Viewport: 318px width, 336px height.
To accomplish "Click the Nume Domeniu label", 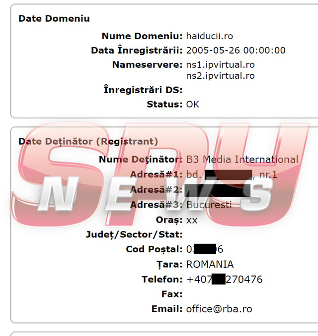I will 142,36.
